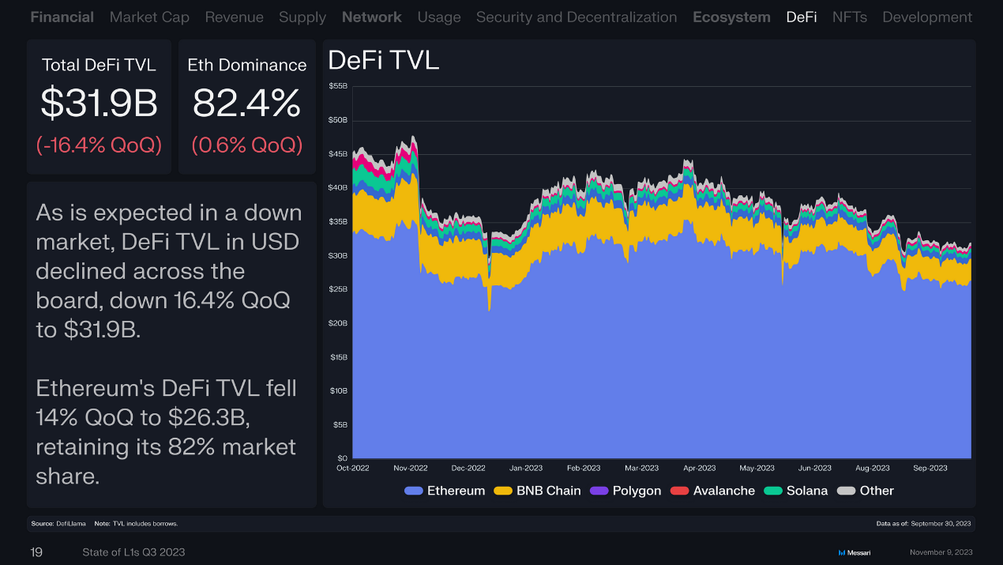The width and height of the screenshot is (1003, 565).
Task: Open the Financial section tab
Action: pos(62,17)
